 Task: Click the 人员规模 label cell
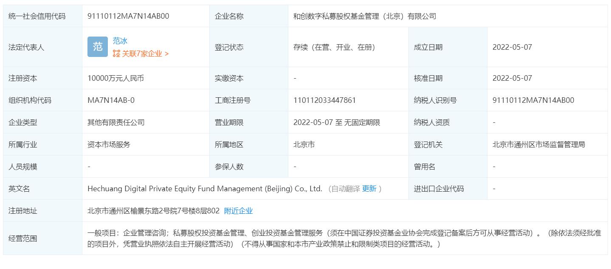43,167
